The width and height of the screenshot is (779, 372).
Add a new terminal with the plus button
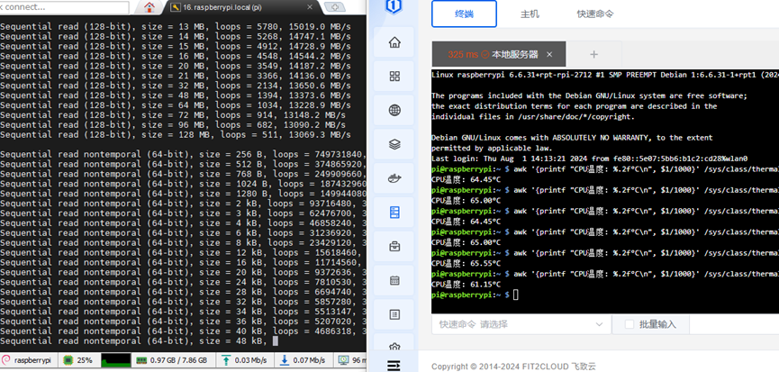[593, 54]
